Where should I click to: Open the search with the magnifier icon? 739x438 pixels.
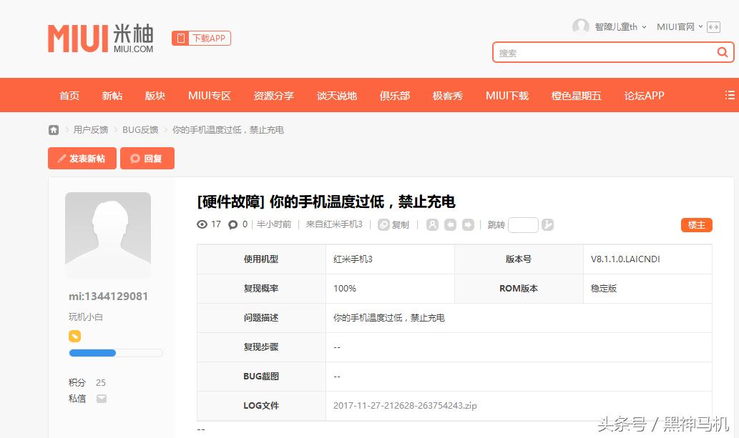click(722, 52)
